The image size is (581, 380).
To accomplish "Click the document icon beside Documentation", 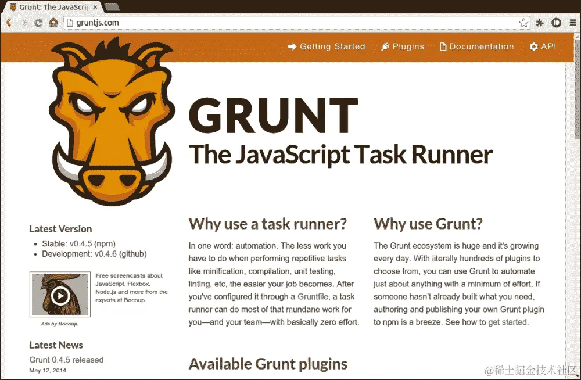I will pos(443,46).
